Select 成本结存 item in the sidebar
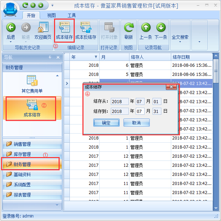 (32, 108)
